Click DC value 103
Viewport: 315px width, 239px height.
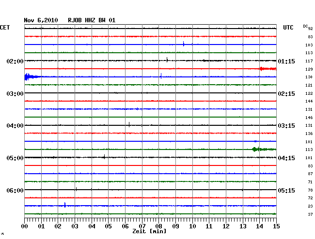309,45
